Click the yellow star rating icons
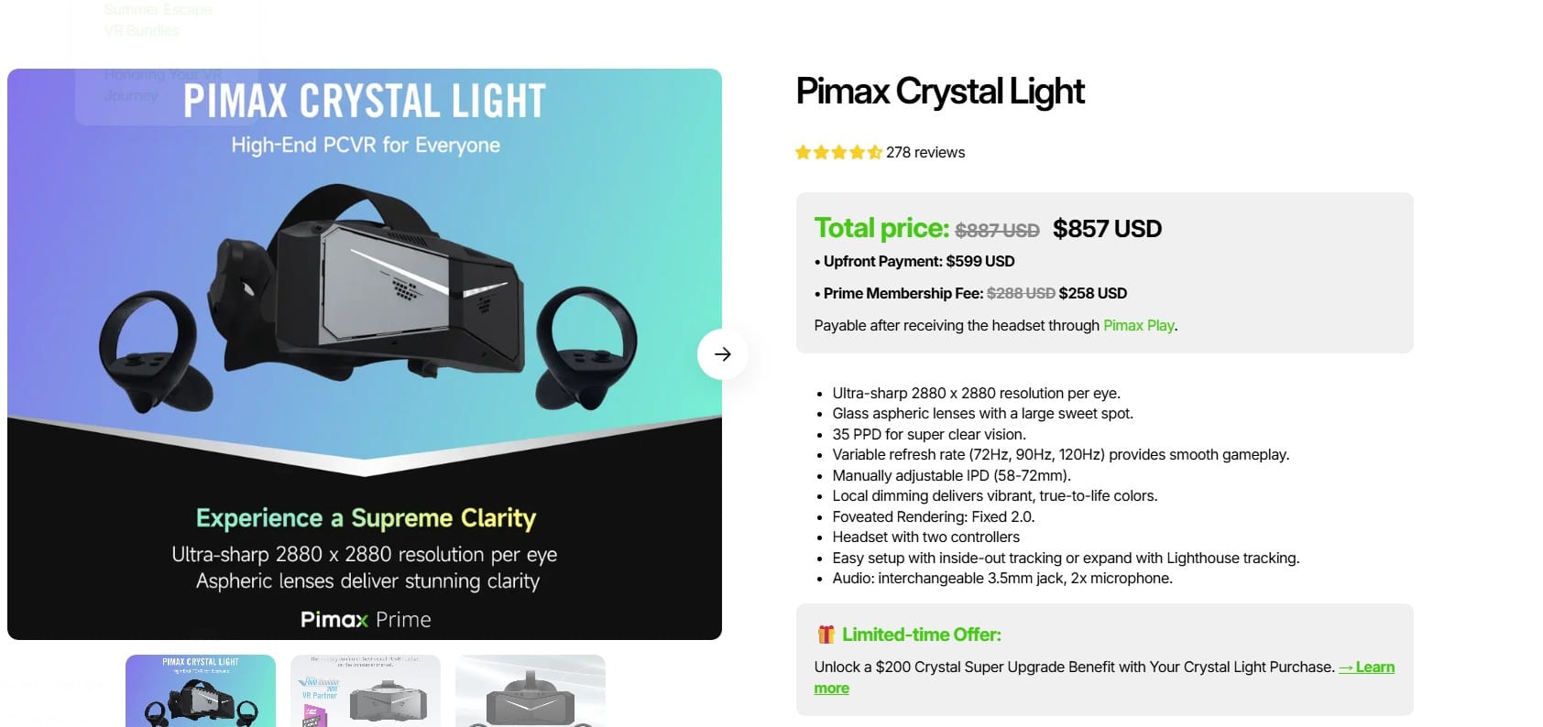Image resolution: width=1543 pixels, height=727 pixels. coord(838,152)
